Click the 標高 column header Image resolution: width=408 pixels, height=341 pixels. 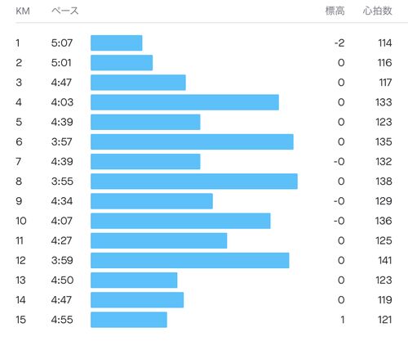335,11
